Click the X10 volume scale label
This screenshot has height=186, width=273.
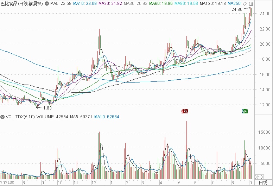(259, 177)
